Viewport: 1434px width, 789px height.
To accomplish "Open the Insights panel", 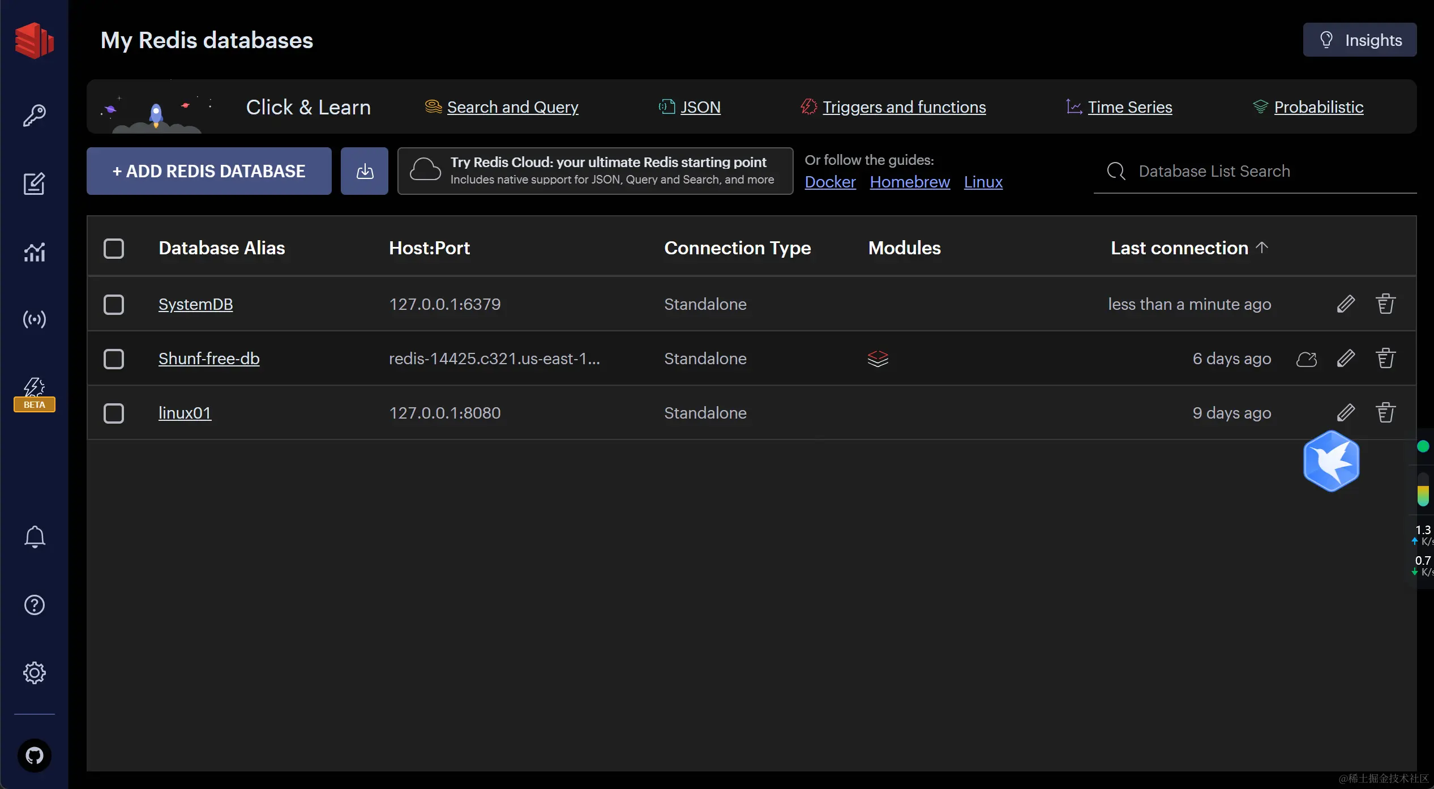I will (x=1359, y=40).
